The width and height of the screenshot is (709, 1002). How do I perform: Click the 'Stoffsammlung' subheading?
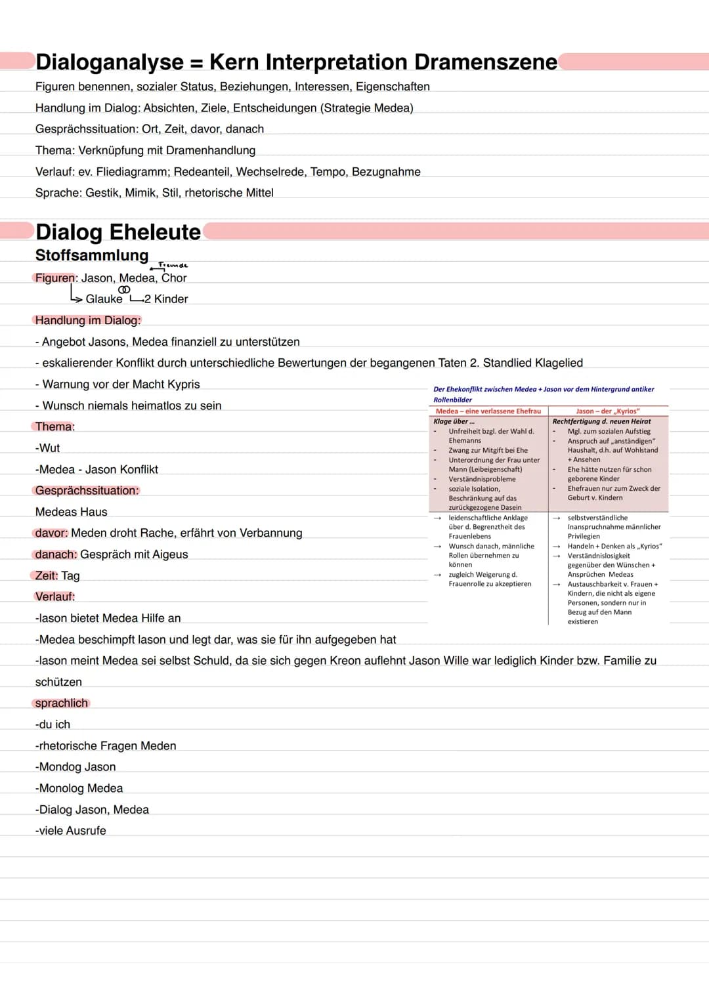pyautogui.click(x=92, y=255)
